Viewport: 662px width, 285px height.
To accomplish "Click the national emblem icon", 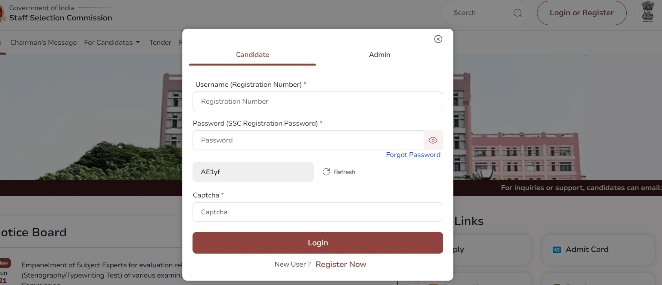I will [647, 11].
